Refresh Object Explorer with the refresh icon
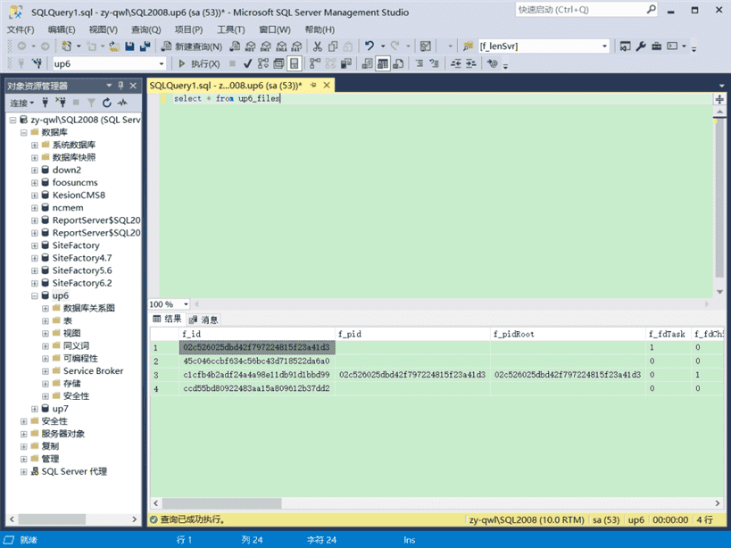This screenshot has width=731, height=548. pyautogui.click(x=107, y=104)
